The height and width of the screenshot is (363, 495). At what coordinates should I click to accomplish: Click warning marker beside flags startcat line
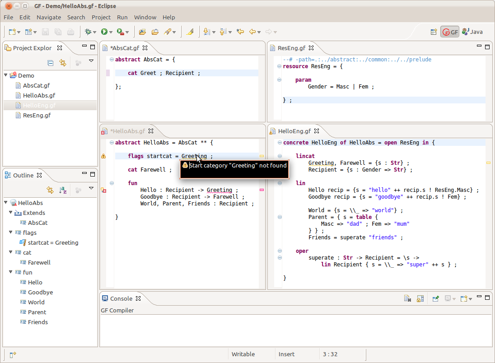pos(103,156)
